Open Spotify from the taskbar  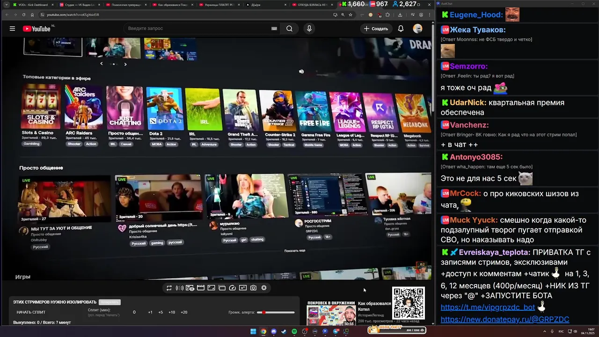pyautogui.click(x=294, y=331)
